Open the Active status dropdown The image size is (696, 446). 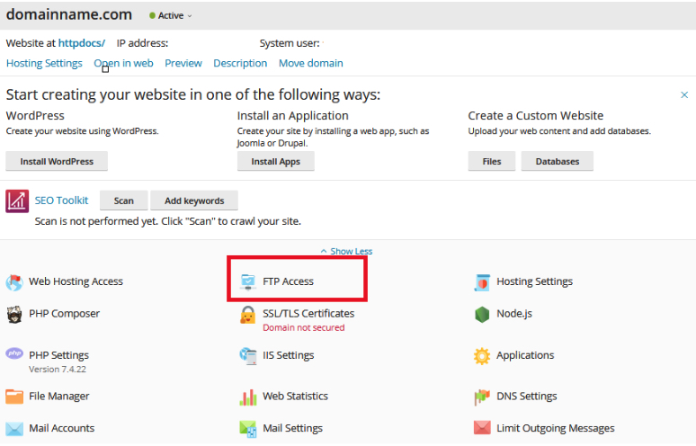(x=171, y=16)
